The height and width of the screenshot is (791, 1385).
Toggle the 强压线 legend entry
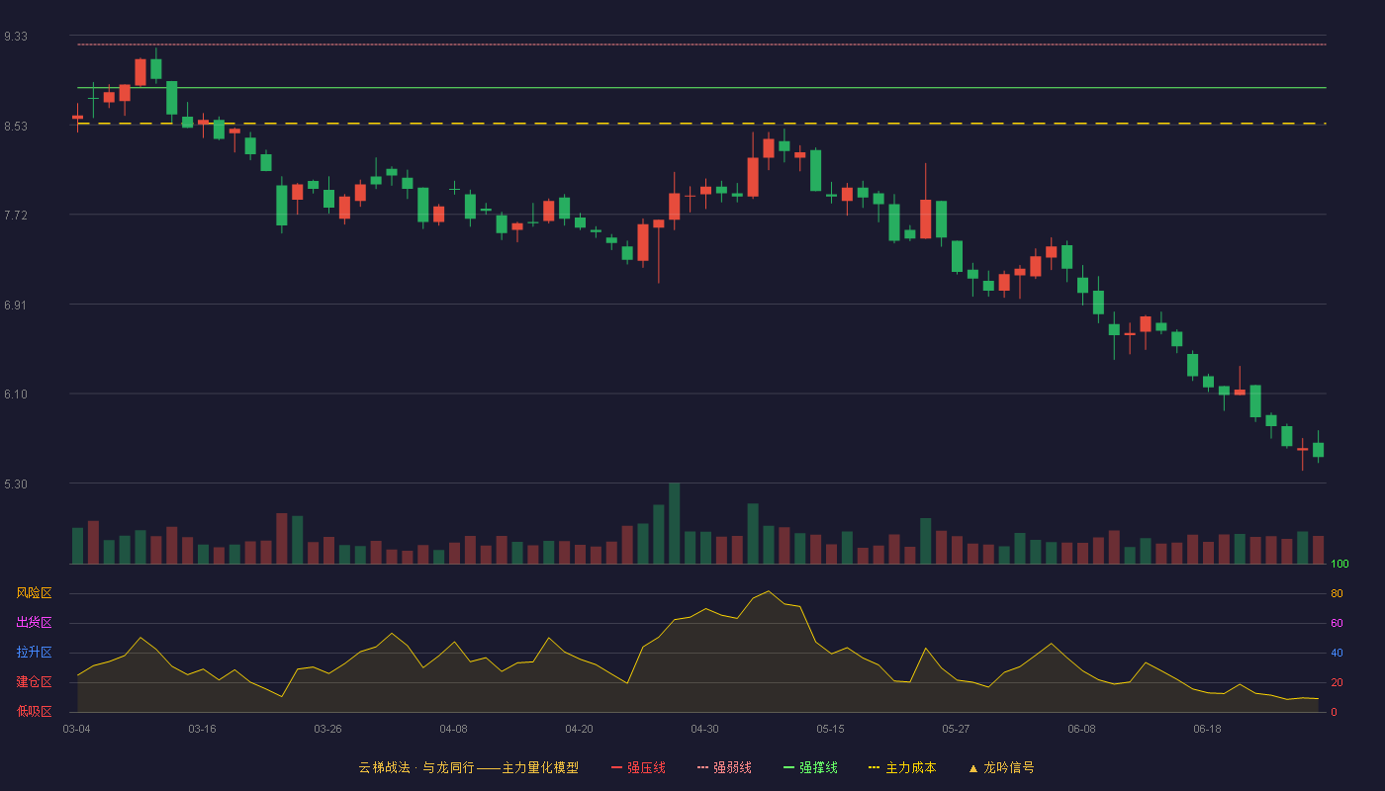638,767
